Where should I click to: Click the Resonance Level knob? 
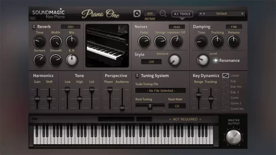203,60
